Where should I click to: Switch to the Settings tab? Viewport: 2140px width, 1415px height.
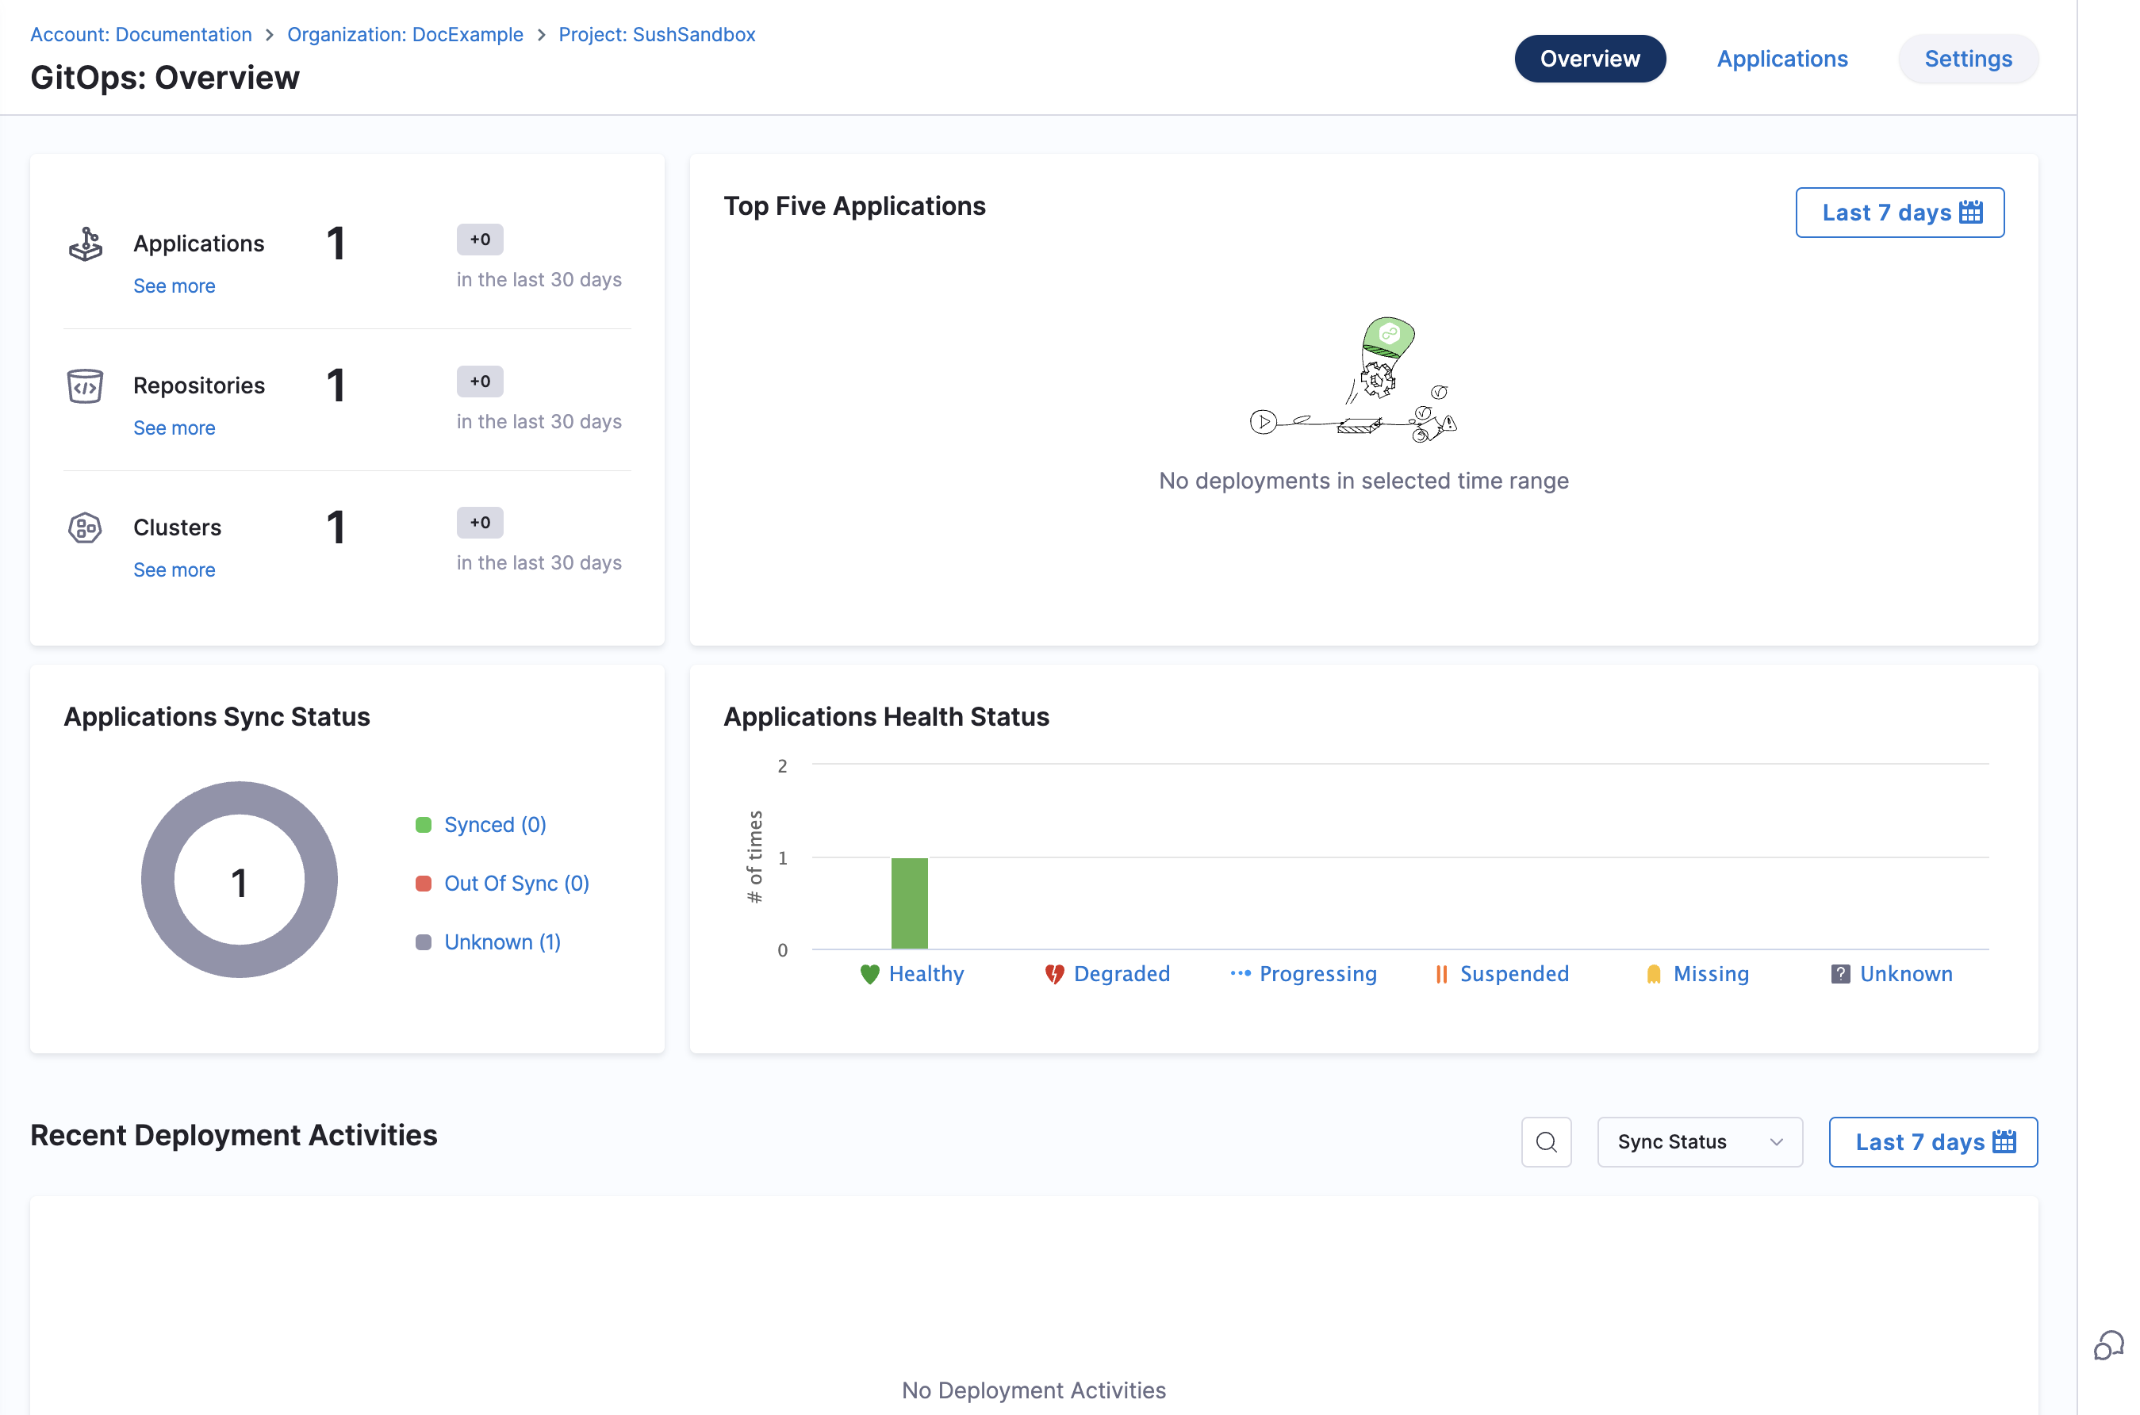[1968, 59]
